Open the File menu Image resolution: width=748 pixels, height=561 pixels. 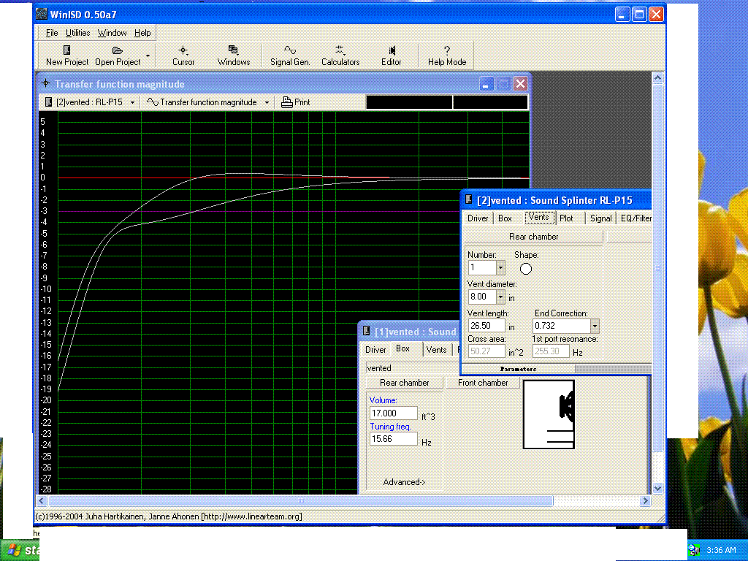(x=52, y=33)
